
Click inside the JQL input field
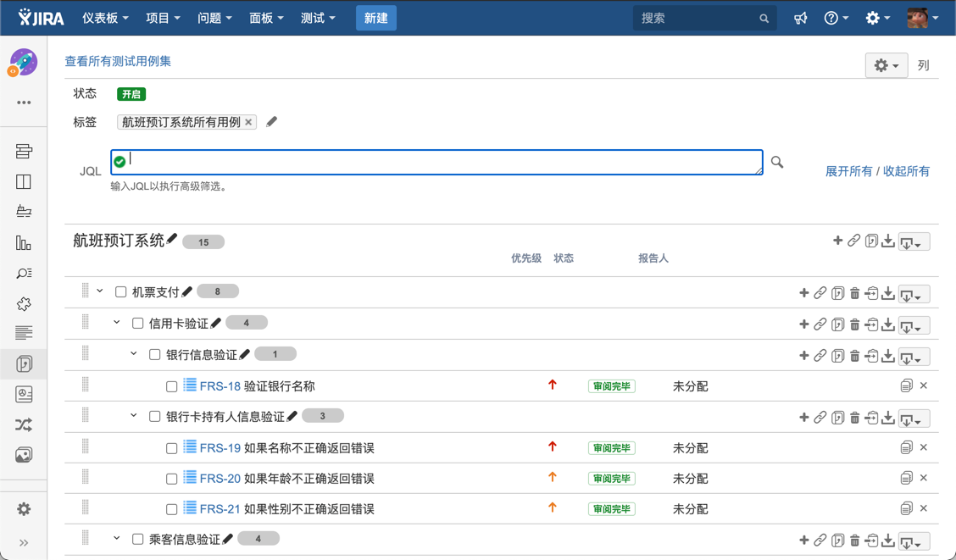[x=436, y=162]
